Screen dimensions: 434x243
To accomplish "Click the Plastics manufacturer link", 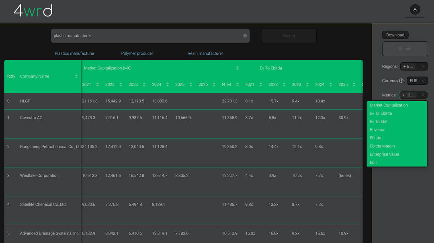I will (74, 53).
